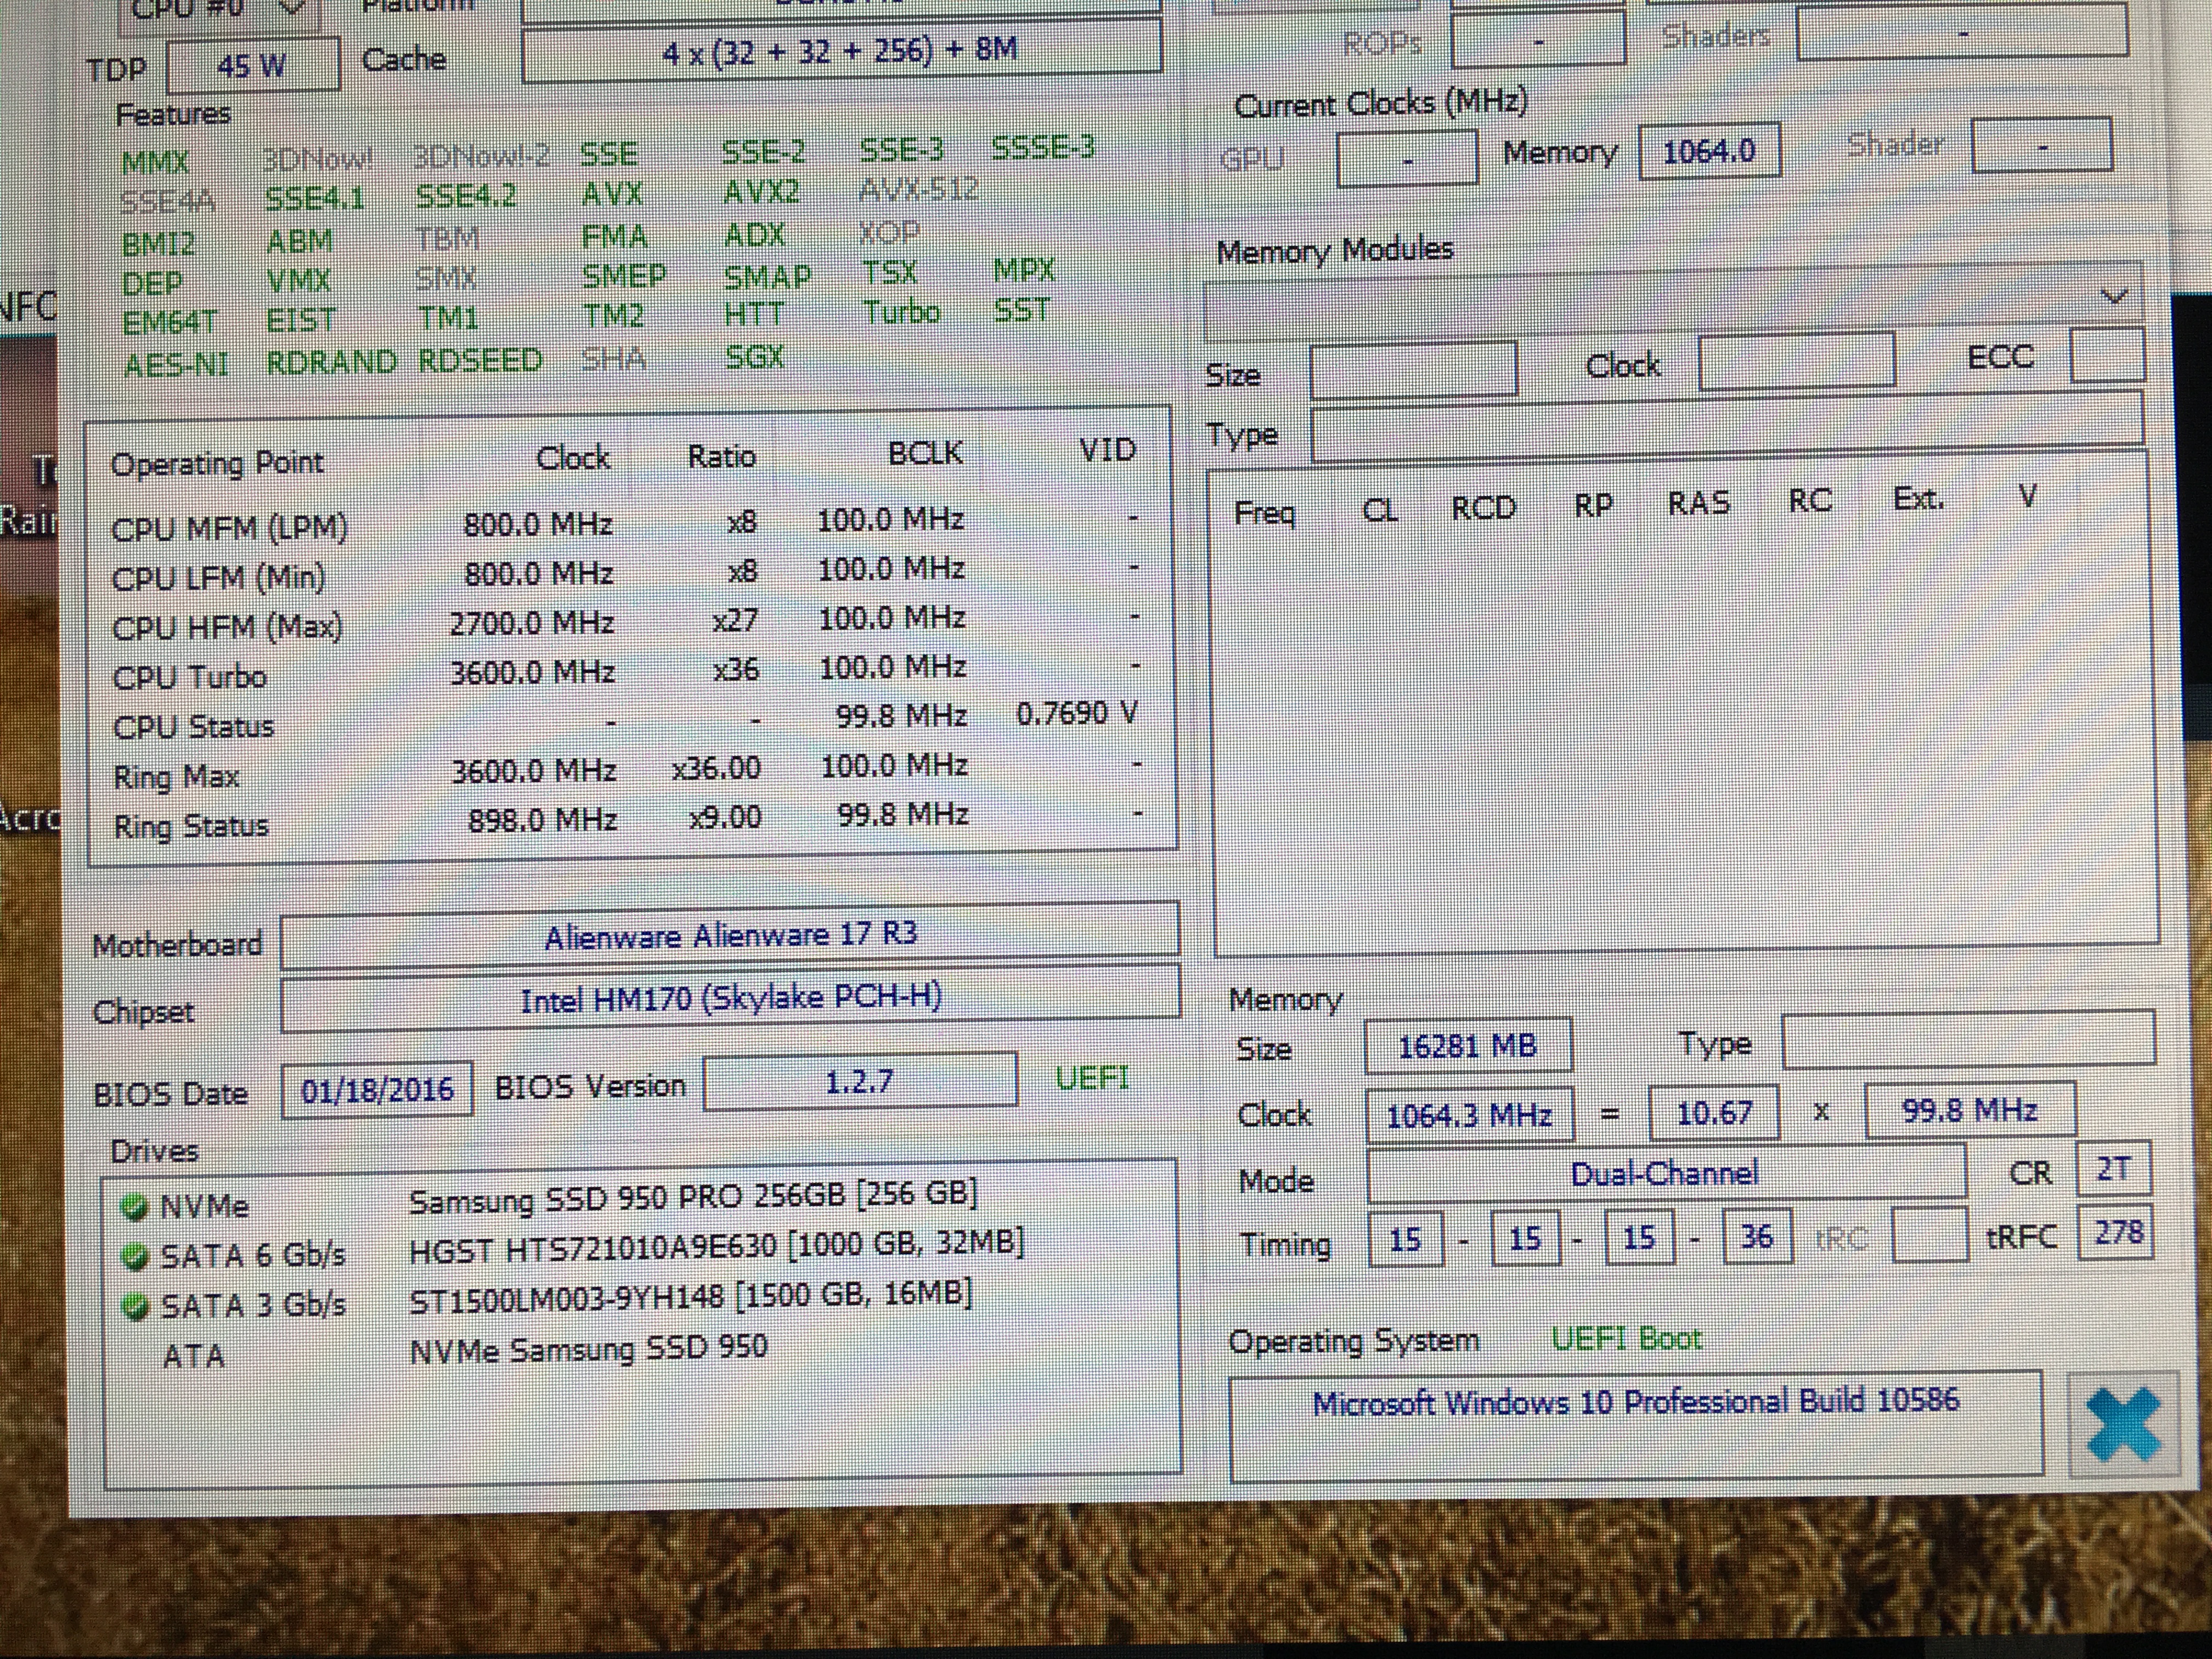2212x1659 pixels.
Task: Select the ST1500LM003-9YH148 drive row
Action: click(x=640, y=1298)
